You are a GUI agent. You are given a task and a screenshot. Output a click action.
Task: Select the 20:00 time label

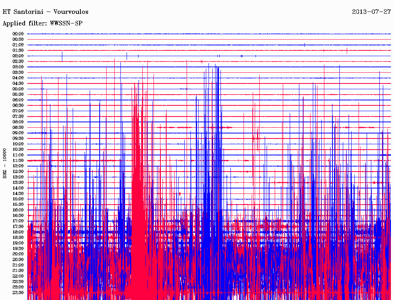pyautogui.click(x=18, y=254)
